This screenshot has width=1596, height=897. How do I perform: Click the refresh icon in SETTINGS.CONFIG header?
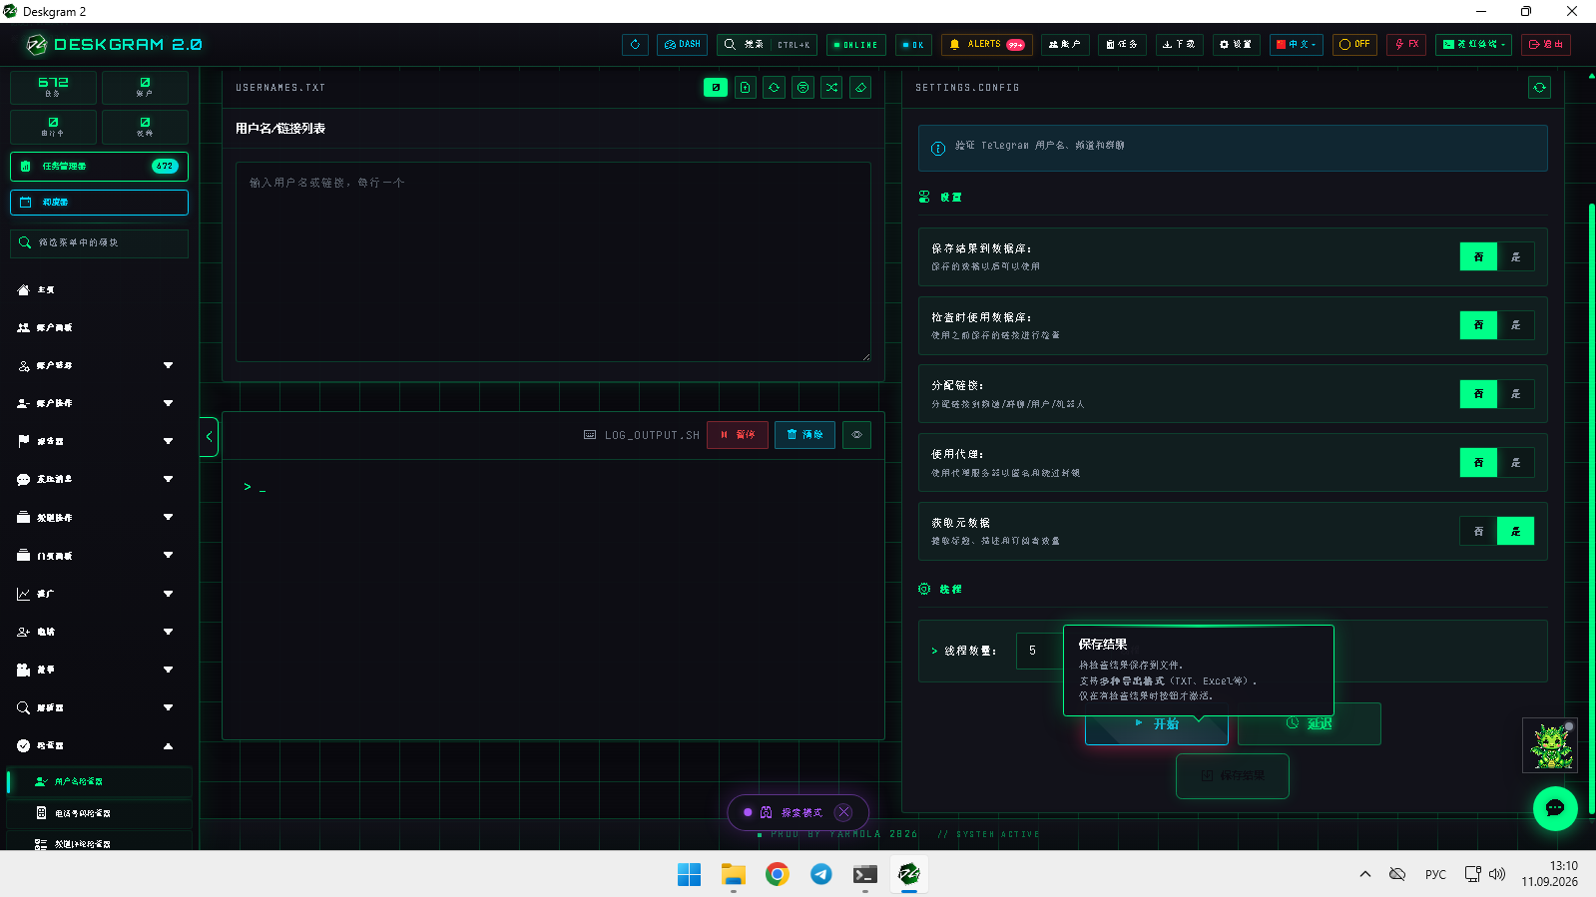coord(1540,88)
